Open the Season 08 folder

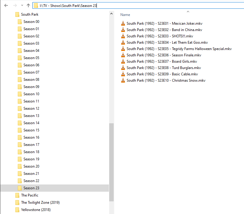(x=31, y=80)
